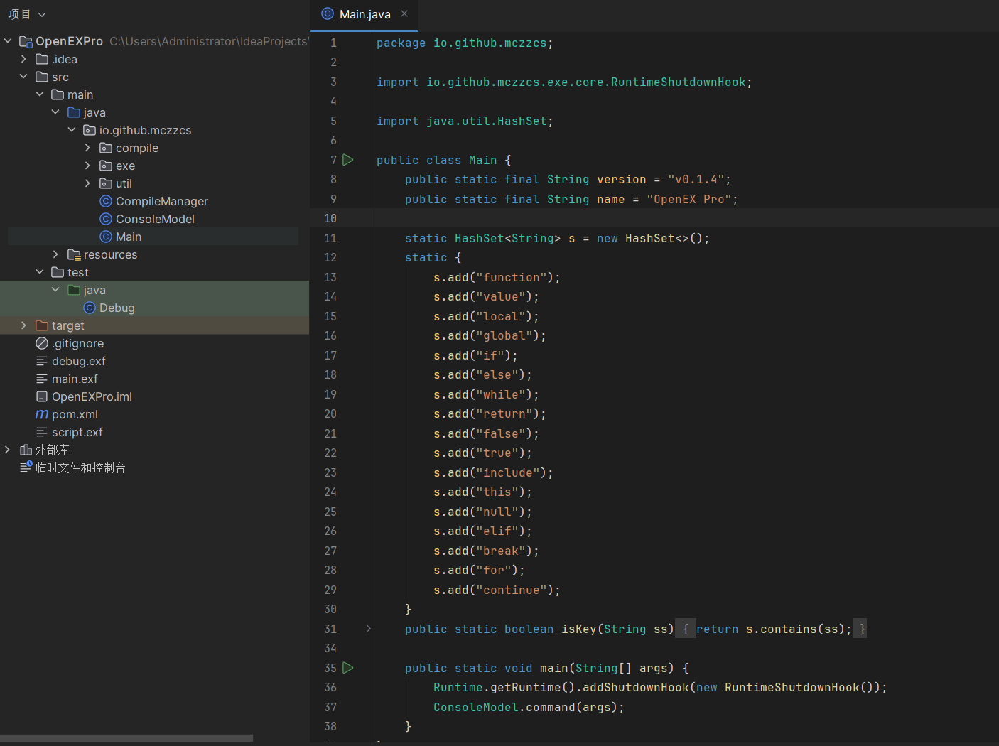This screenshot has height=746, width=999.
Task: Run Main class via gutter icon on line 7
Action: pyautogui.click(x=348, y=160)
